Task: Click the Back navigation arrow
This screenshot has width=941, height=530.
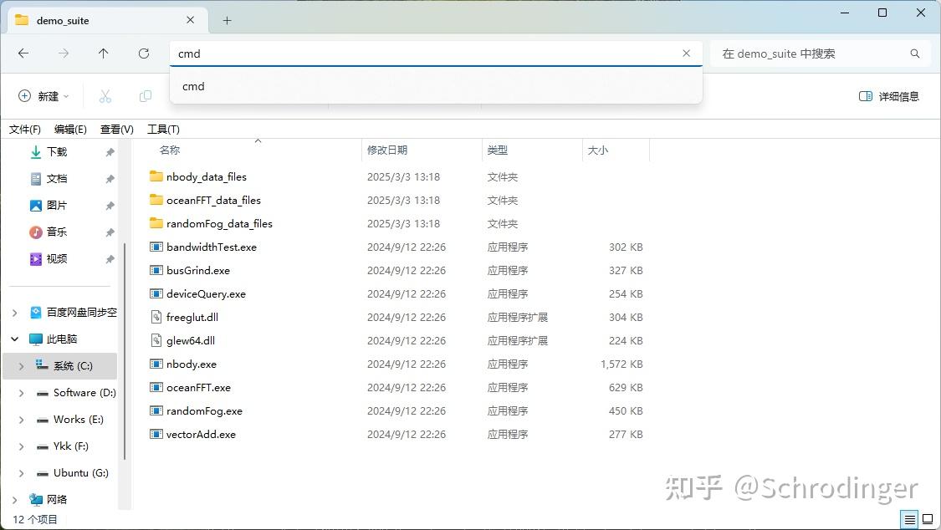Action: coord(23,53)
